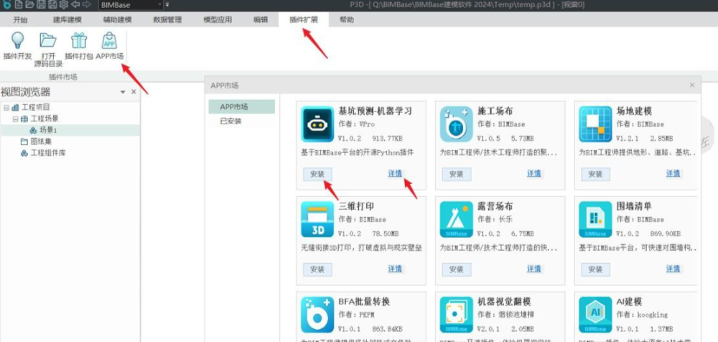Screen dimensions: 718x342
Task: Switch to the 模型应用 tab
Action: click(x=218, y=19)
